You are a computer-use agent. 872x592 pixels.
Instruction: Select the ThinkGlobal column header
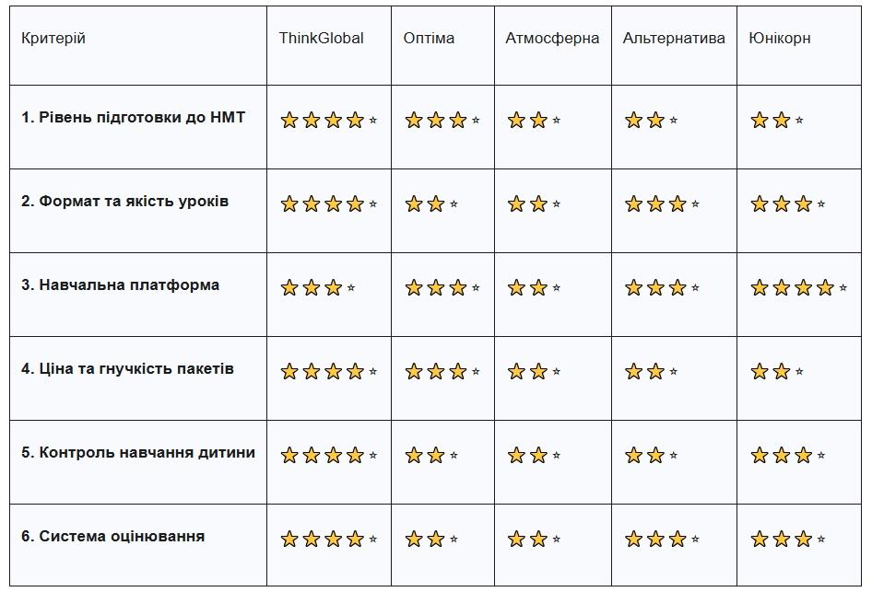(x=321, y=39)
